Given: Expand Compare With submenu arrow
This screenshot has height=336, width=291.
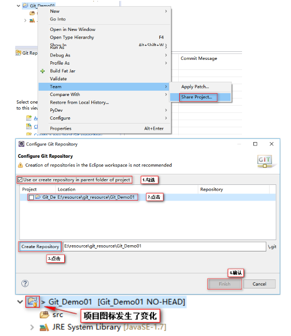Looking at the screenshot, I should 166,95.
